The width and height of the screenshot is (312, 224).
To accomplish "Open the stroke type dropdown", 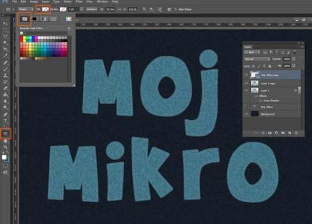I will tap(92, 9).
